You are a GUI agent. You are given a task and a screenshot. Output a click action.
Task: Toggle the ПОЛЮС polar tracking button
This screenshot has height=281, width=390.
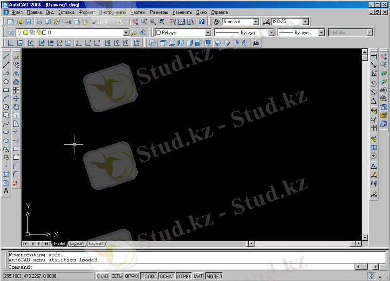[x=149, y=276]
